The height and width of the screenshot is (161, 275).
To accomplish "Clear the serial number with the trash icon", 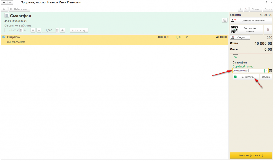I will [270, 71].
